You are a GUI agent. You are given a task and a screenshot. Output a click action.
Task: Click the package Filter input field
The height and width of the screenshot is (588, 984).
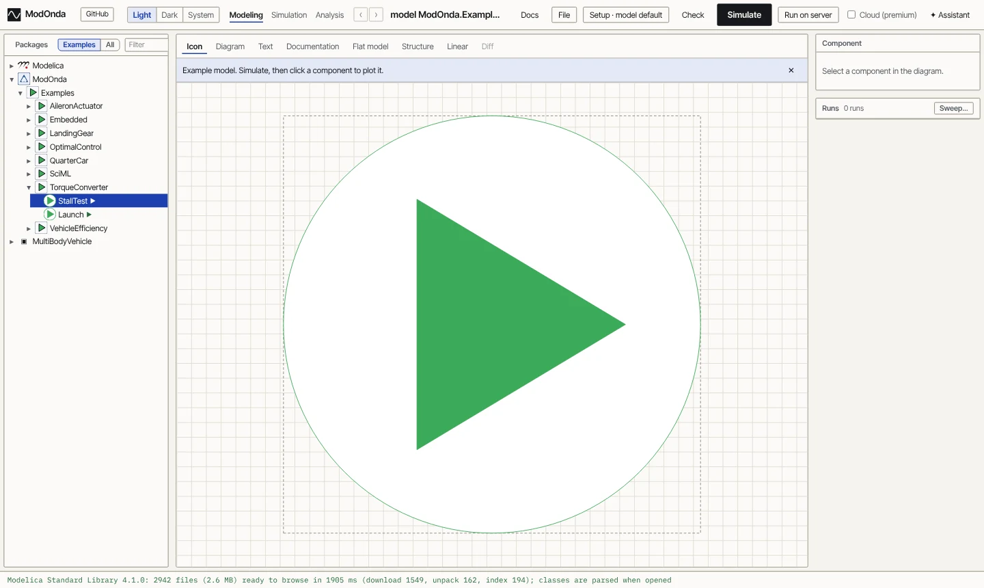pos(146,45)
